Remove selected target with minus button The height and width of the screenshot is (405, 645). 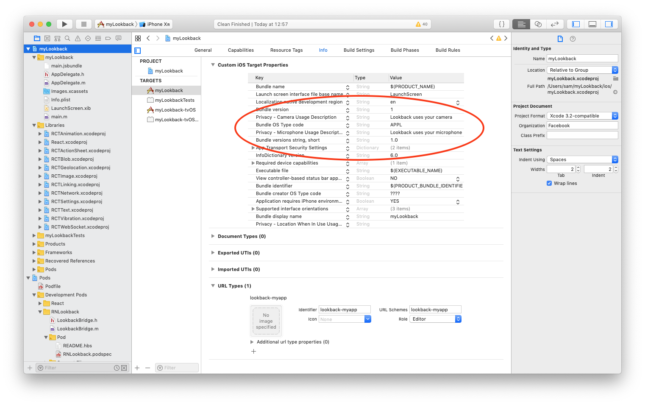(147, 368)
